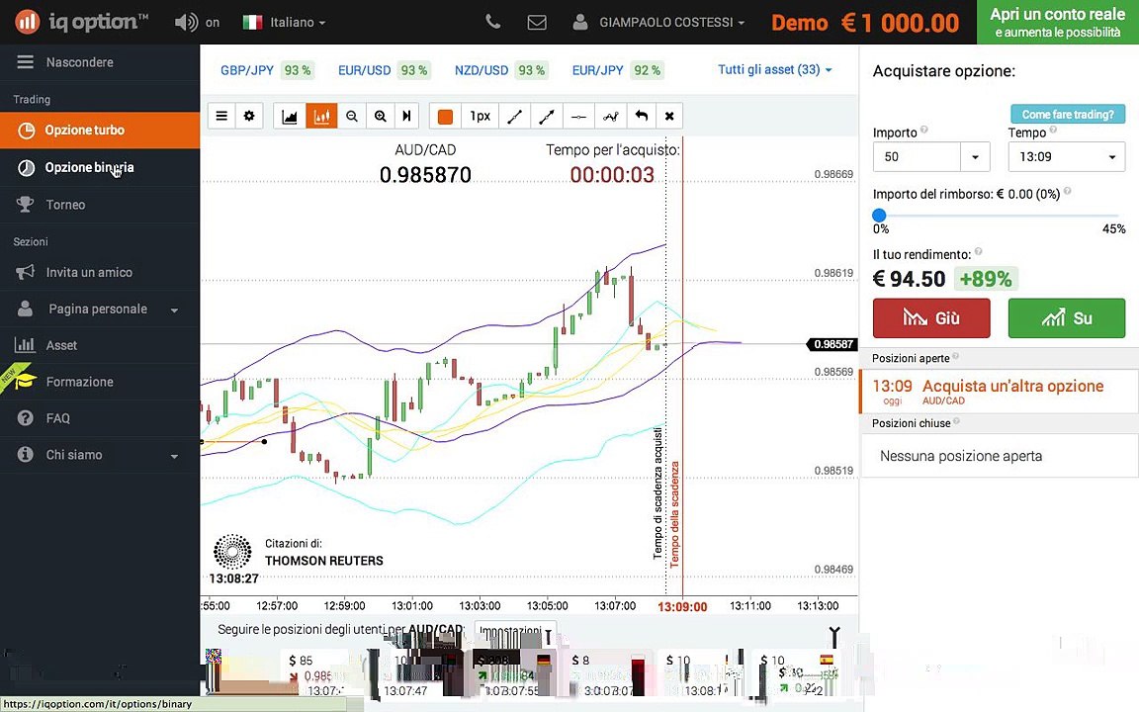
Task: Toggle sound on/off speaker icon
Action: tap(186, 23)
